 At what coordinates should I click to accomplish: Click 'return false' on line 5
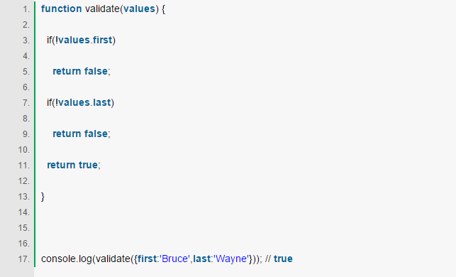[80, 71]
